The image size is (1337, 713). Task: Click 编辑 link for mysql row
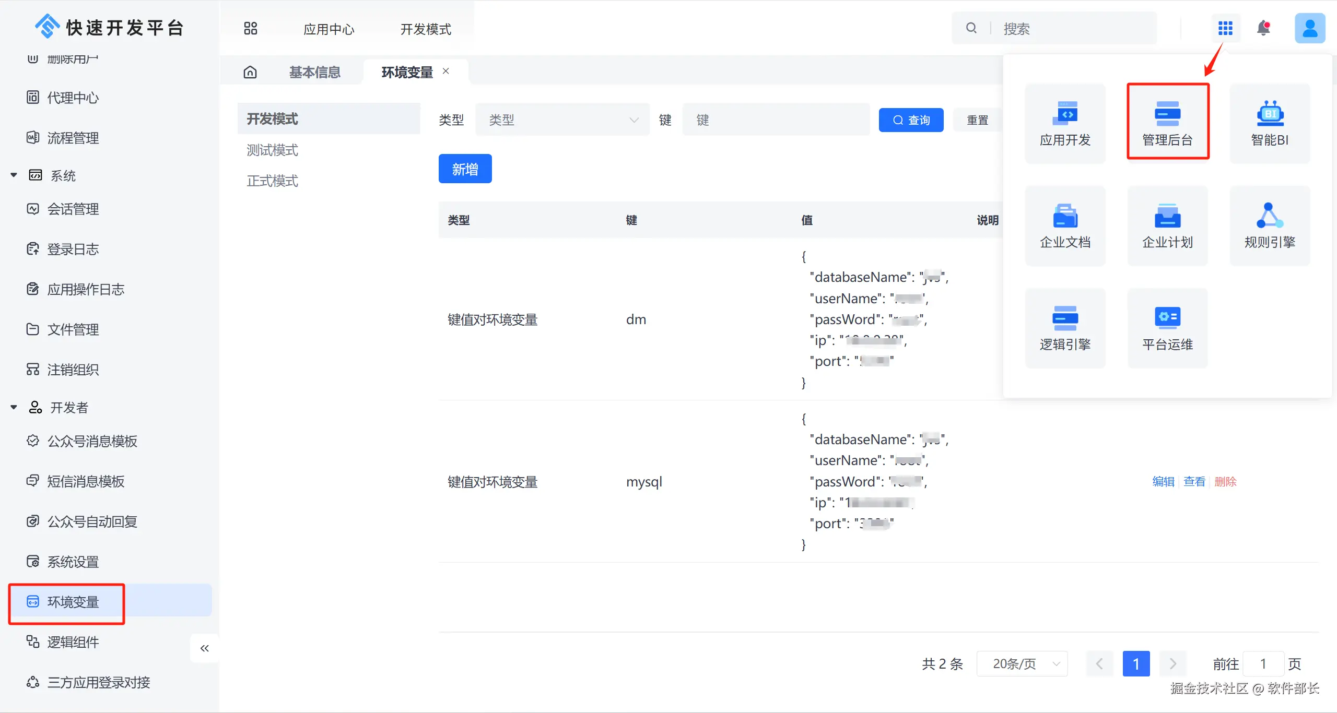click(x=1163, y=482)
